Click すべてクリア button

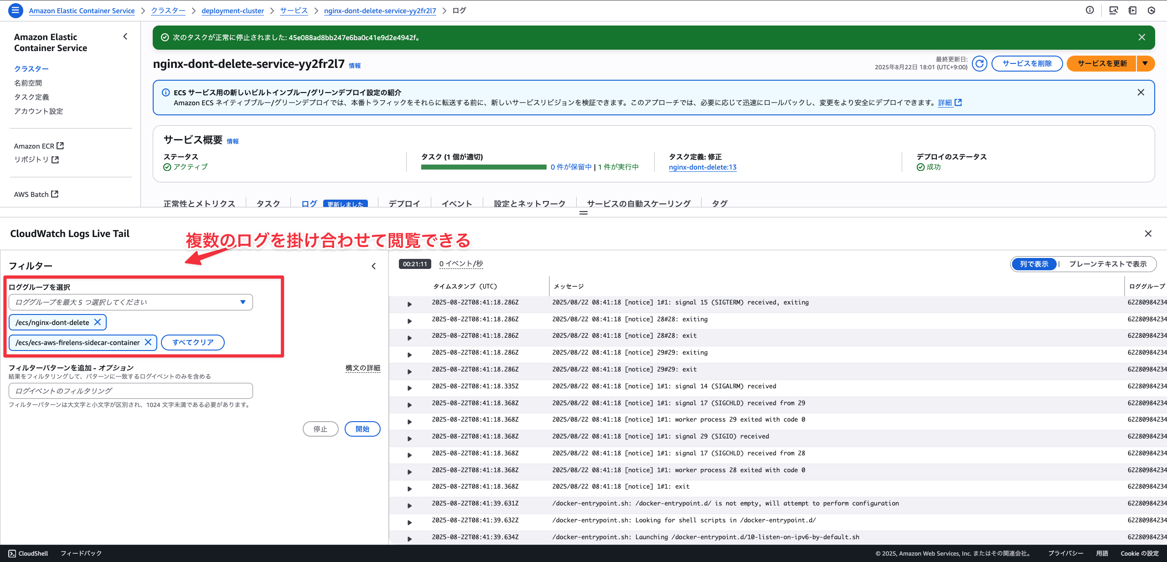[x=192, y=342]
